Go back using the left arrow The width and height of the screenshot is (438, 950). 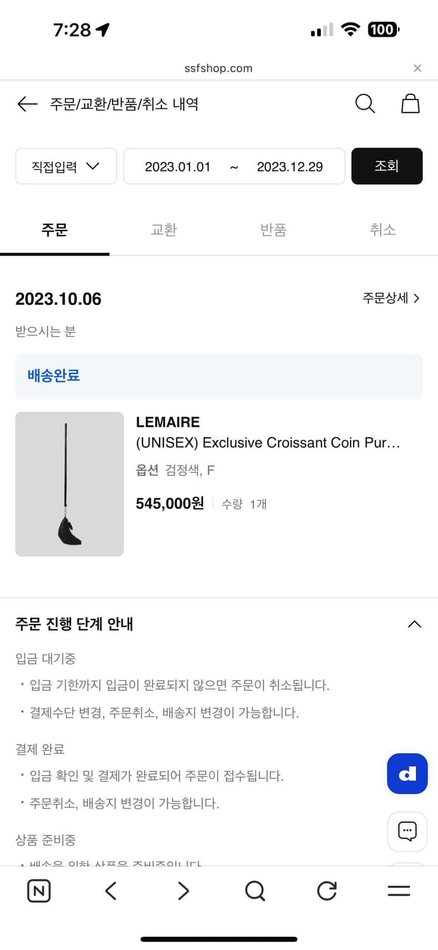[27, 103]
